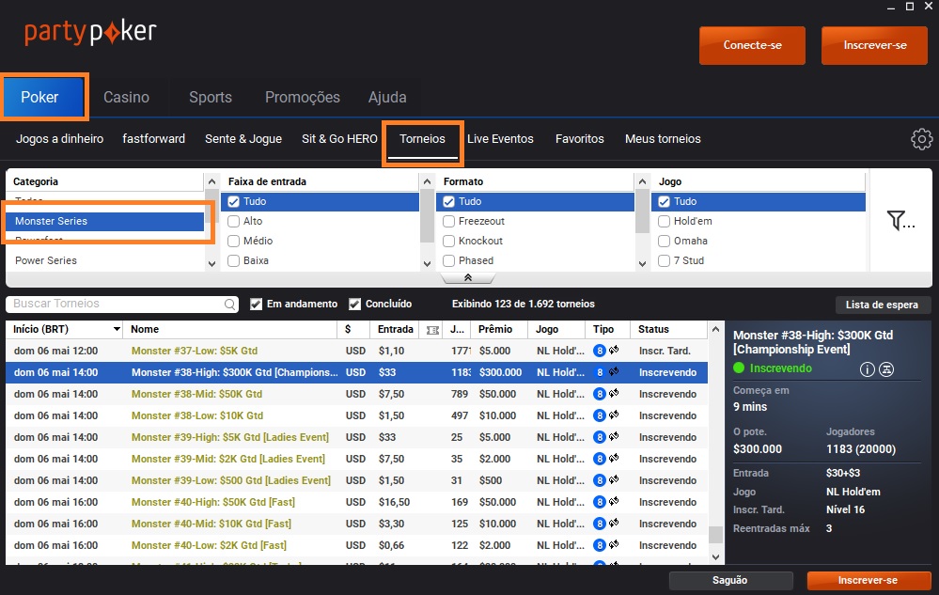Open the Lista de espera button

882,305
